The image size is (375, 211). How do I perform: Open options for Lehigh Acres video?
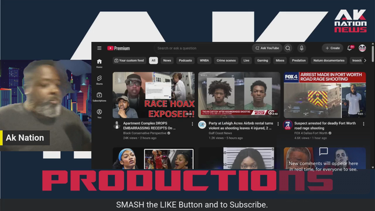pyautogui.click(x=278, y=124)
